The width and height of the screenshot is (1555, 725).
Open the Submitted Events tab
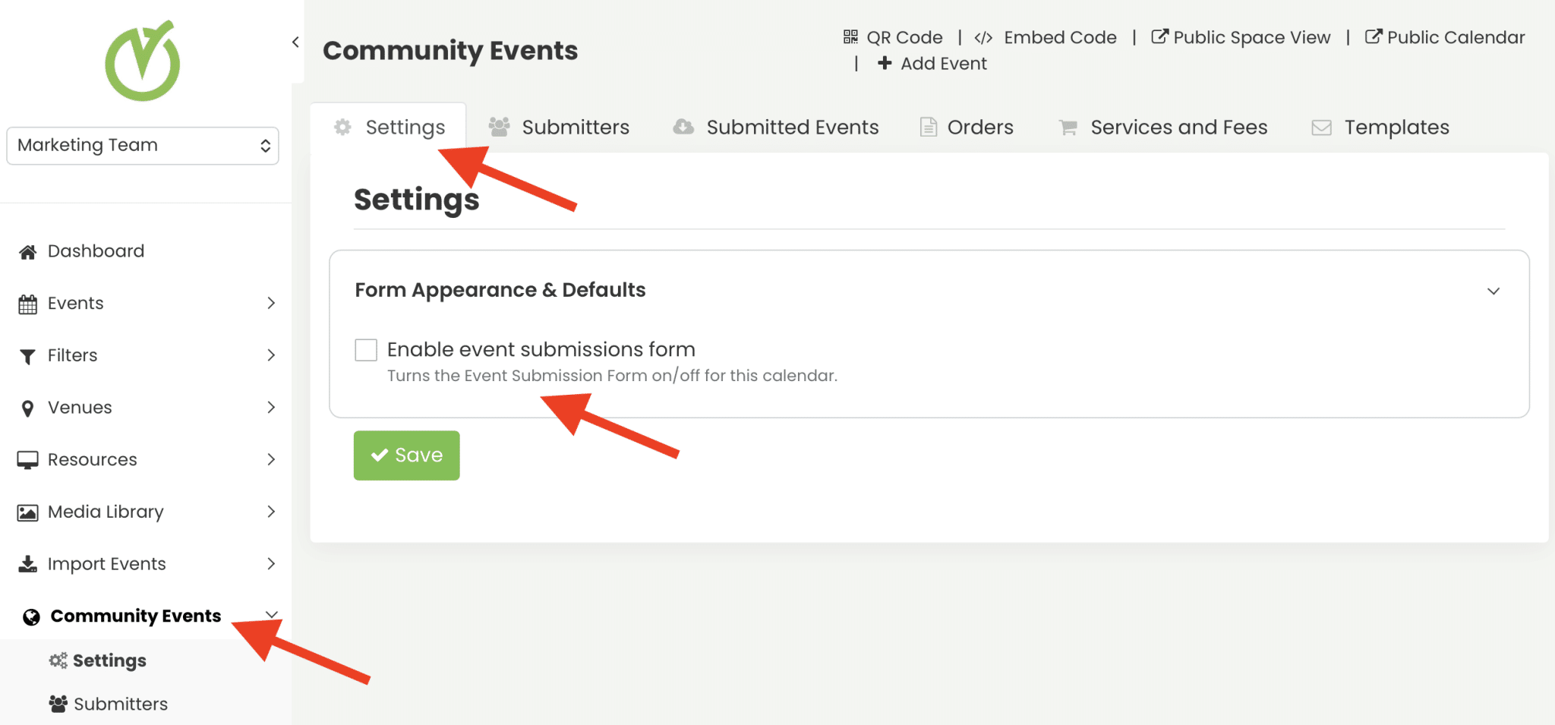(x=792, y=127)
